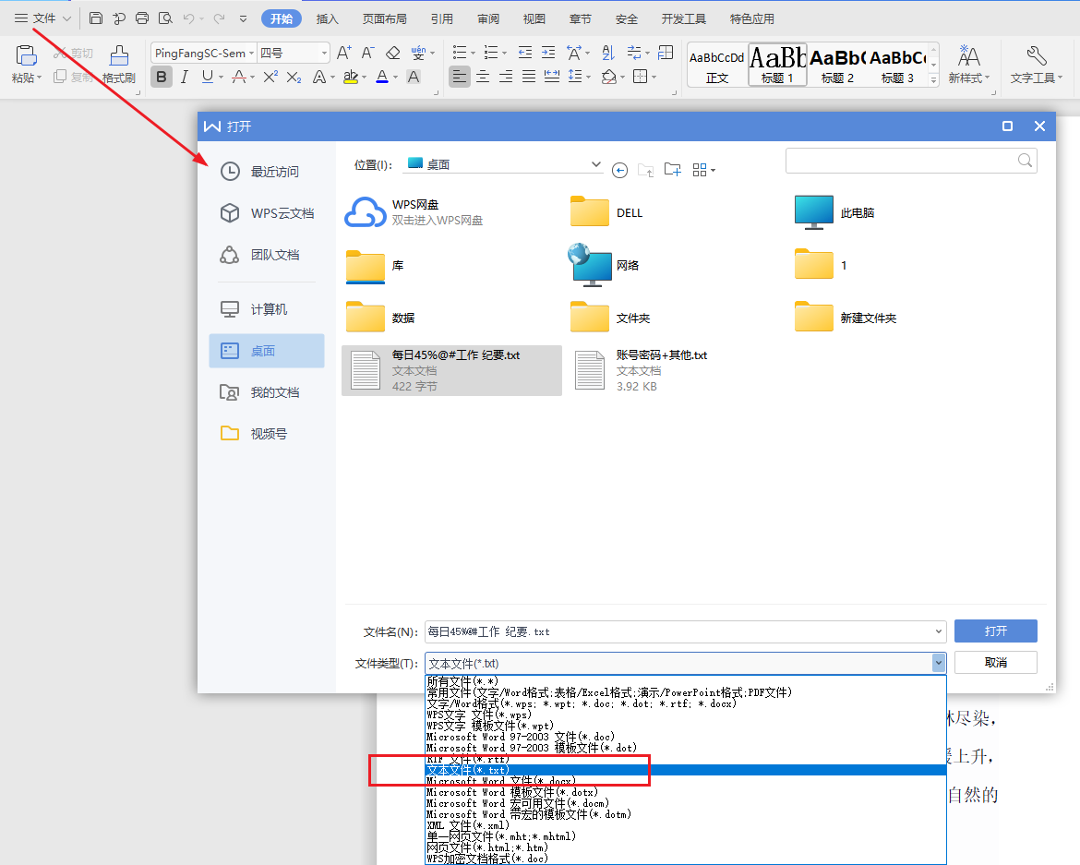Open the 页面布局 ribbon tab

click(x=384, y=18)
